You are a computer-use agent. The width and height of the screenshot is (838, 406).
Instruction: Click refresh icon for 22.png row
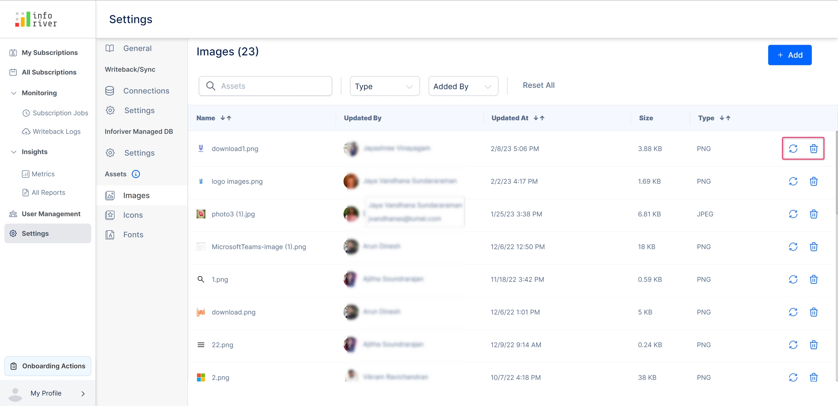point(793,345)
